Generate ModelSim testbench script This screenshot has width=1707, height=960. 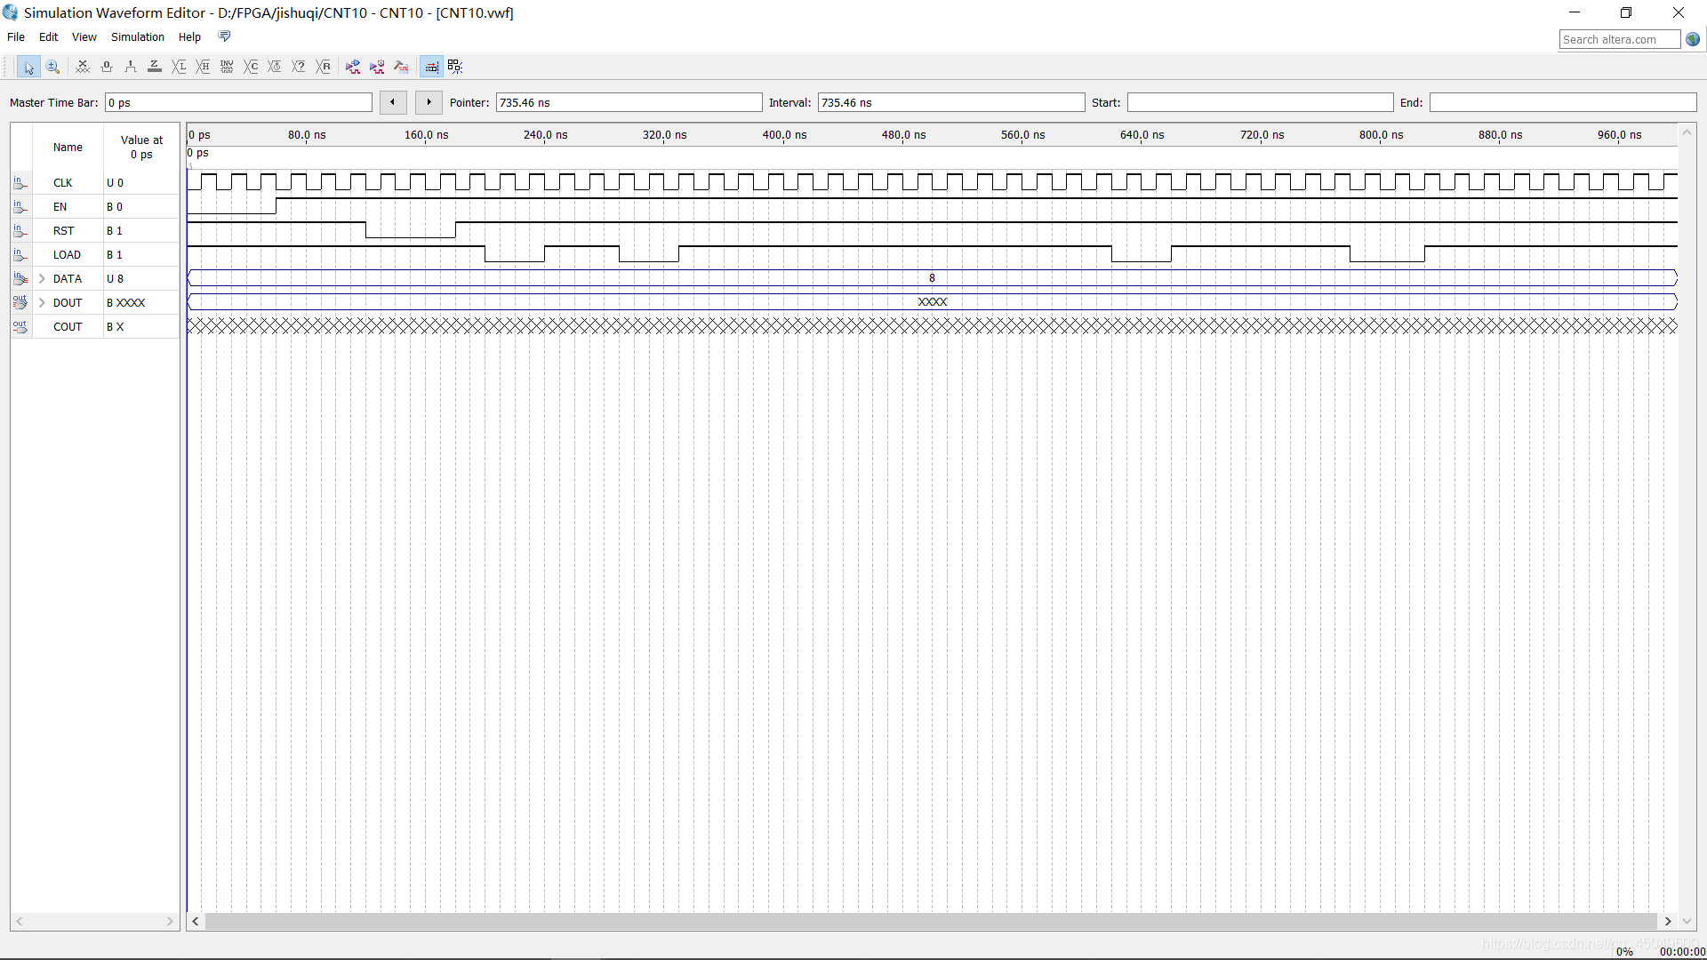401,67
